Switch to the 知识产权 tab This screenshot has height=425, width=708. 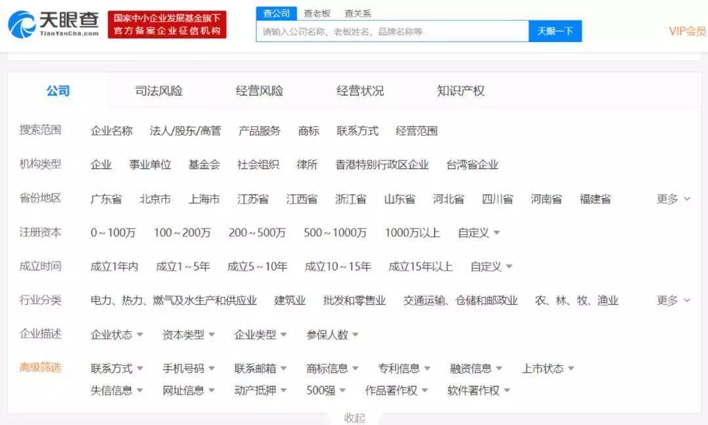coord(461,91)
